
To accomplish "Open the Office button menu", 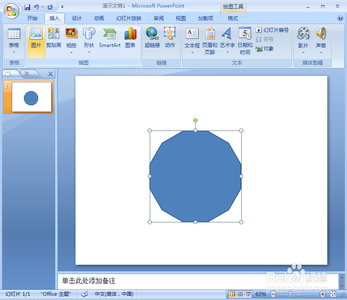I will pos(11,11).
